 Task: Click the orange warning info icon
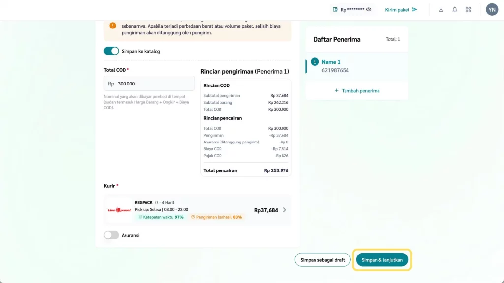(113, 26)
